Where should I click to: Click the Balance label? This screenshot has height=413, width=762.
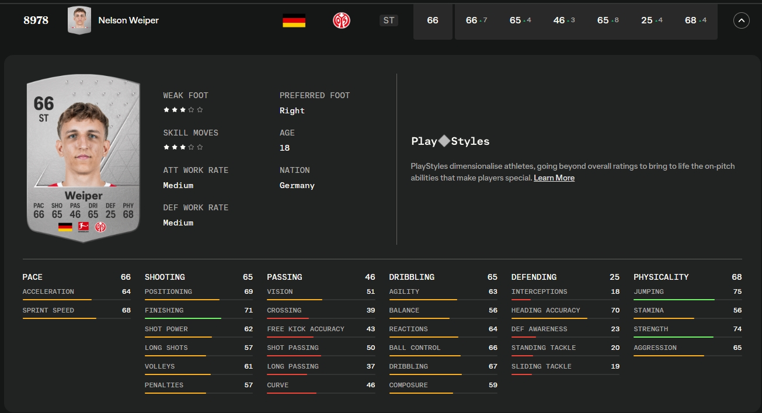[x=405, y=310]
